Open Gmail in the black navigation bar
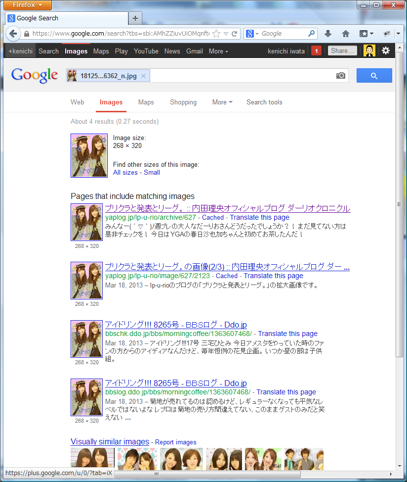Screen dimensions: 407x482 coord(195,51)
